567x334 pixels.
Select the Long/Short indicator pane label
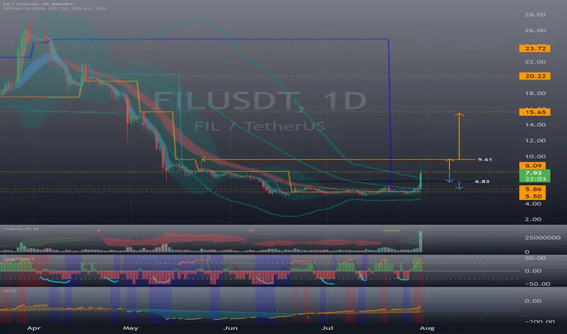[x=19, y=259]
